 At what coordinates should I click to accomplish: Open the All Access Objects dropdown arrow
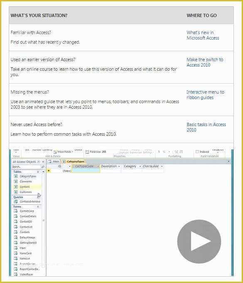39,162
